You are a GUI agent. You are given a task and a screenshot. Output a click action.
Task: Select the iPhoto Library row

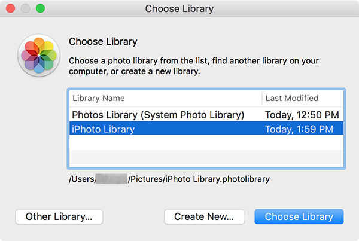[206, 129]
